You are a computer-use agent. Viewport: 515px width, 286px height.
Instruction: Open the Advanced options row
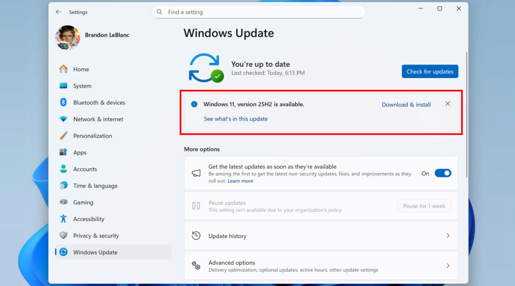coord(321,266)
